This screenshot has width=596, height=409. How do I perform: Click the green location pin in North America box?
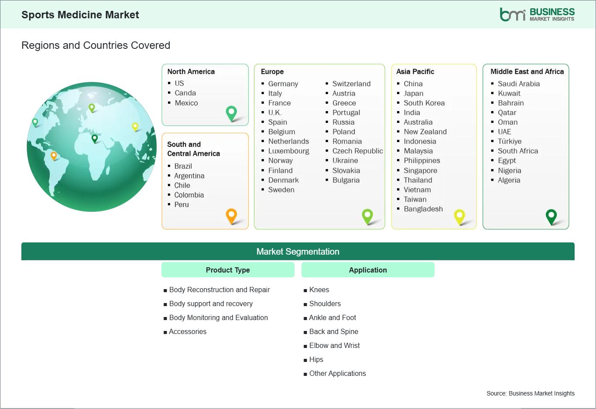[231, 113]
